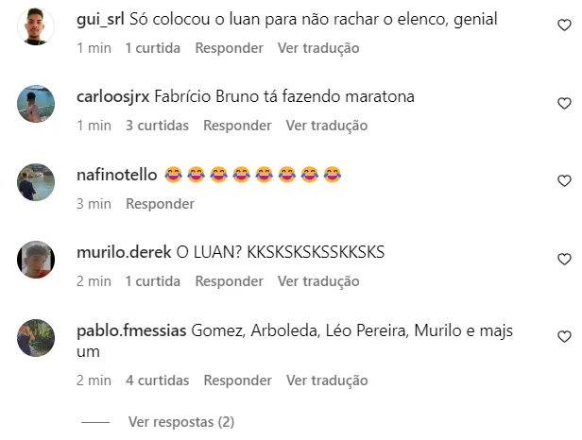Viewport: 582px width, 440px height.
Task: Expand Ver respostas (2) replies
Action: [181, 422]
